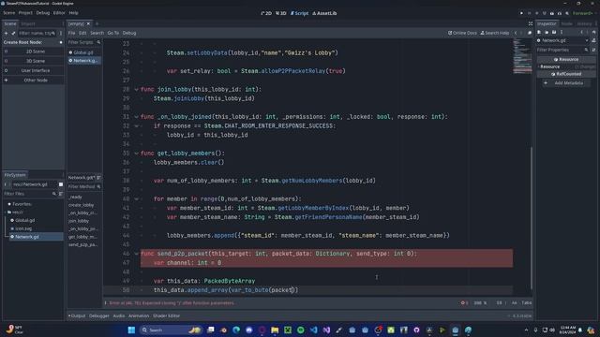Toggle alphabetical method sorting beside Network.gd

[x=98, y=177]
